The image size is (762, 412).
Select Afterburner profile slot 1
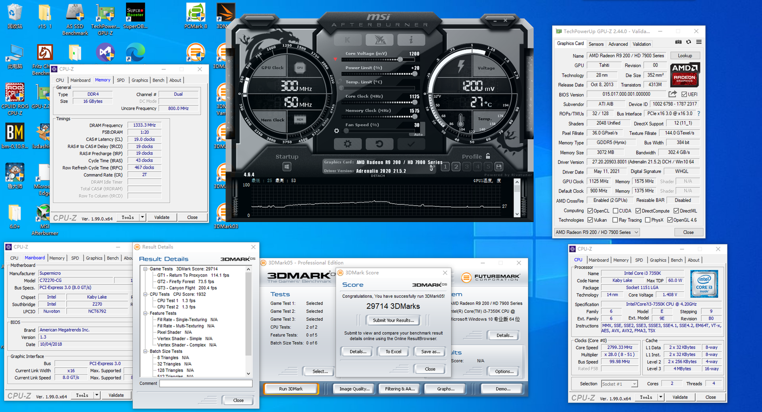445,166
